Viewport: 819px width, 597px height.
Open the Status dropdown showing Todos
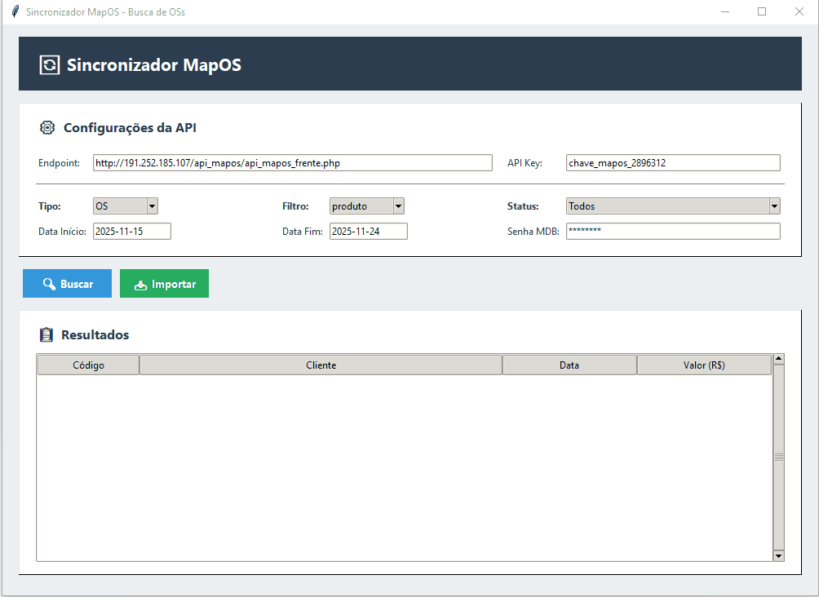pos(672,206)
